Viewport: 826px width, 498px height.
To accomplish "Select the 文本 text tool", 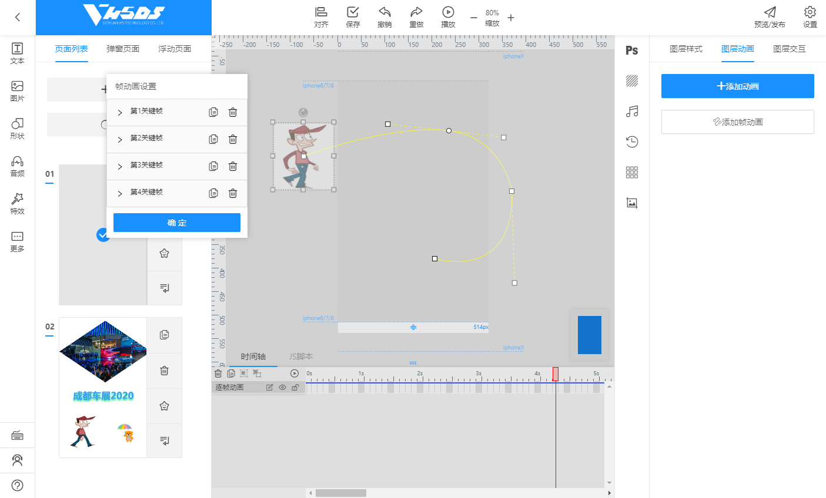I will coord(17,53).
